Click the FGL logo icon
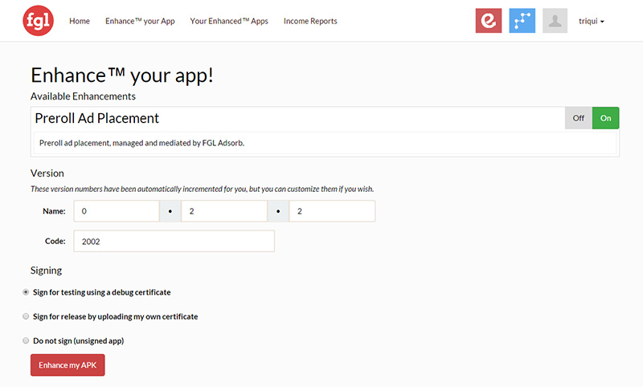This screenshot has height=387, width=643. (39, 21)
